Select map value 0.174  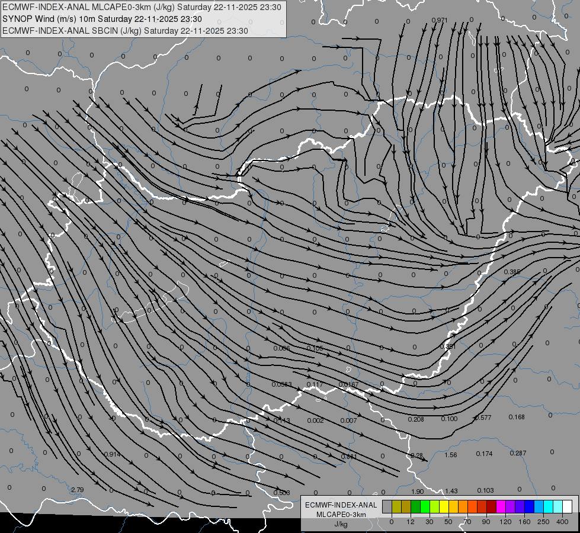click(484, 454)
